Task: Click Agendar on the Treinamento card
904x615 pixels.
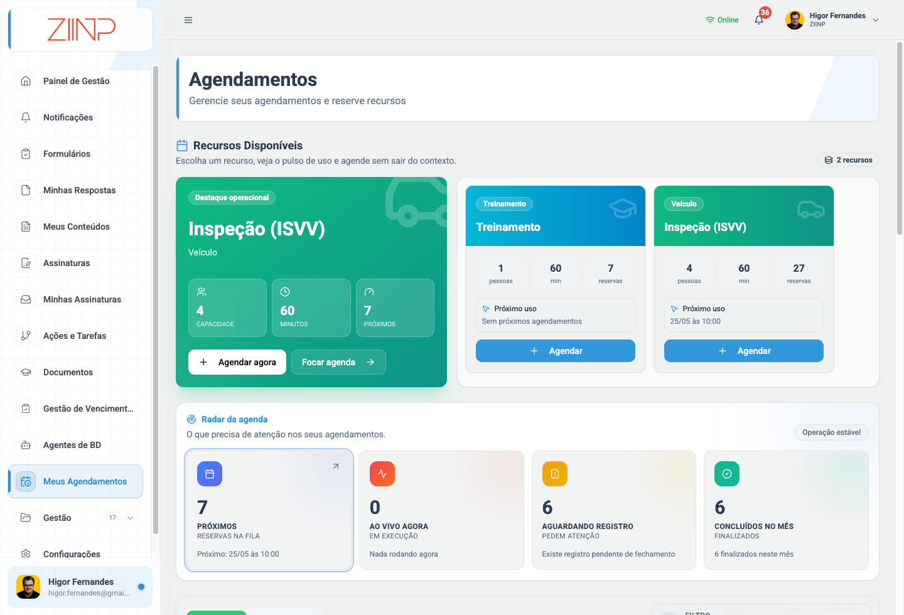Action: tap(556, 351)
